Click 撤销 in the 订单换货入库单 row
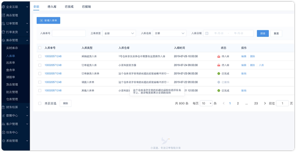The height and width of the screenshot is (152, 296). 244,74
